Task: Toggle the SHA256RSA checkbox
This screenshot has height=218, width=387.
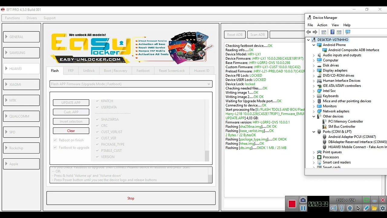Action: pyautogui.click(x=97, y=120)
